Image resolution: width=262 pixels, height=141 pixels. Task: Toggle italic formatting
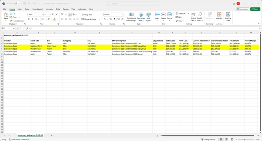(32, 19)
